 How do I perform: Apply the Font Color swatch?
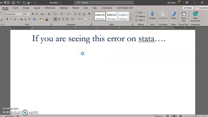pyautogui.click(x=47, y=19)
